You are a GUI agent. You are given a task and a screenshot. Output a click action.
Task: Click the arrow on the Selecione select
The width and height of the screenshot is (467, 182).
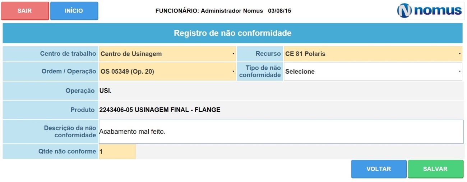click(459, 72)
